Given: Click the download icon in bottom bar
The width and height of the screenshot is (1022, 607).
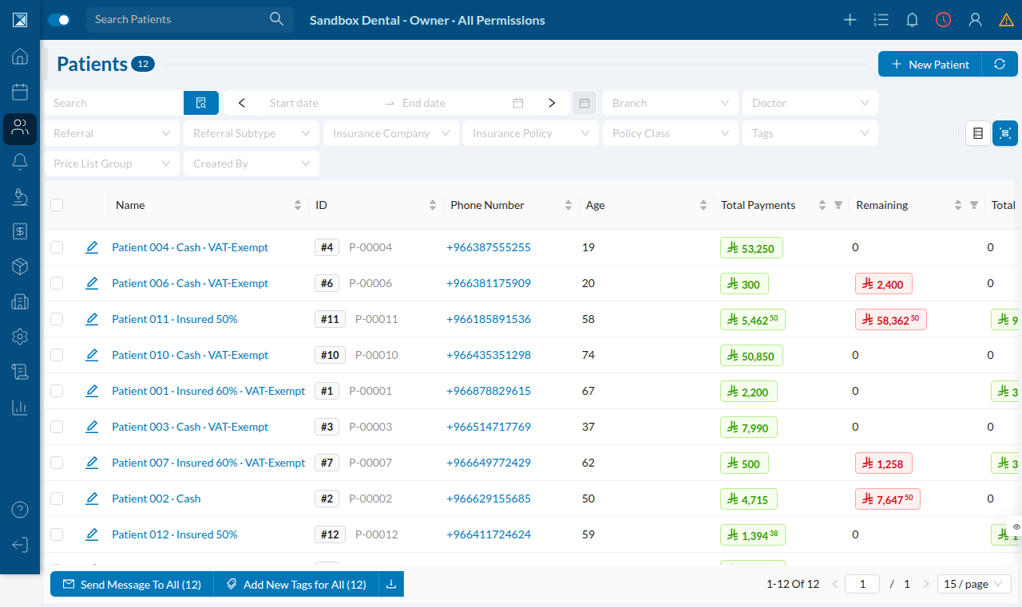Looking at the screenshot, I should [x=391, y=585].
